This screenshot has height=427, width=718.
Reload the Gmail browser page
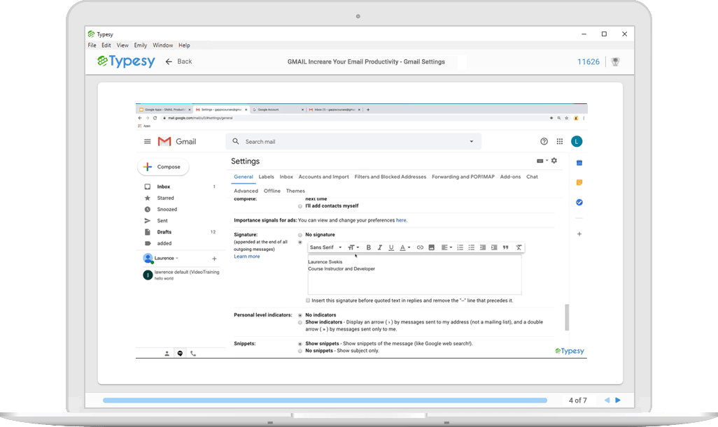(155, 118)
